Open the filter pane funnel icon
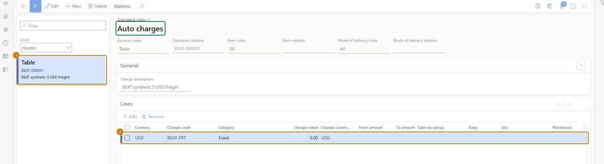 pos(601,3)
